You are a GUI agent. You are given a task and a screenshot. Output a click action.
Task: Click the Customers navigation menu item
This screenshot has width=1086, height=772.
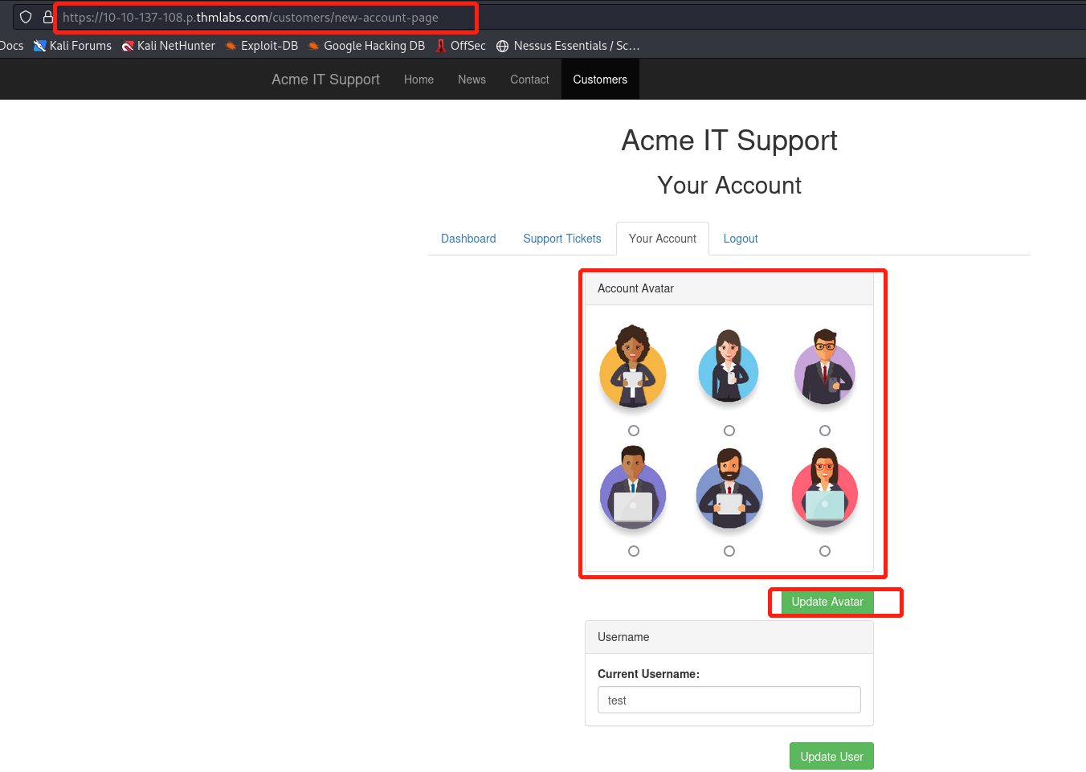pos(600,80)
